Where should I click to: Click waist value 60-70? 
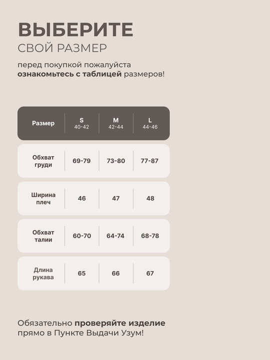[x=81, y=236]
